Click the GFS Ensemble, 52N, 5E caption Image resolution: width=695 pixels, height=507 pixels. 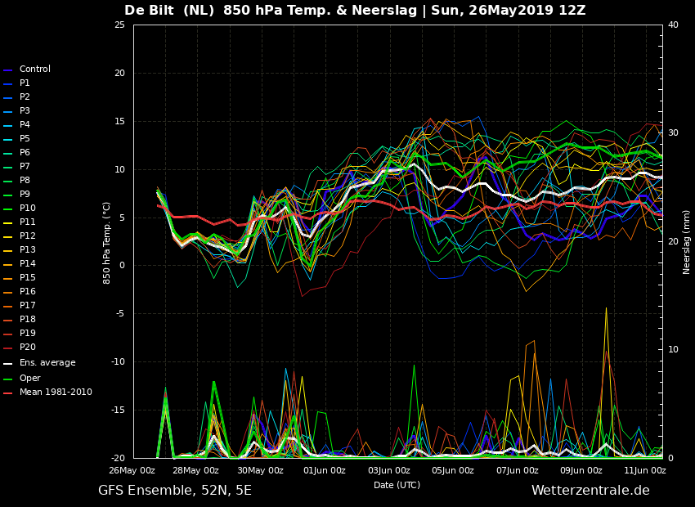click(x=175, y=491)
